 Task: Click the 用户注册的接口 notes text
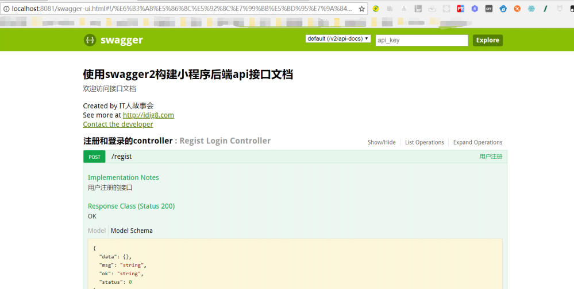click(x=110, y=188)
